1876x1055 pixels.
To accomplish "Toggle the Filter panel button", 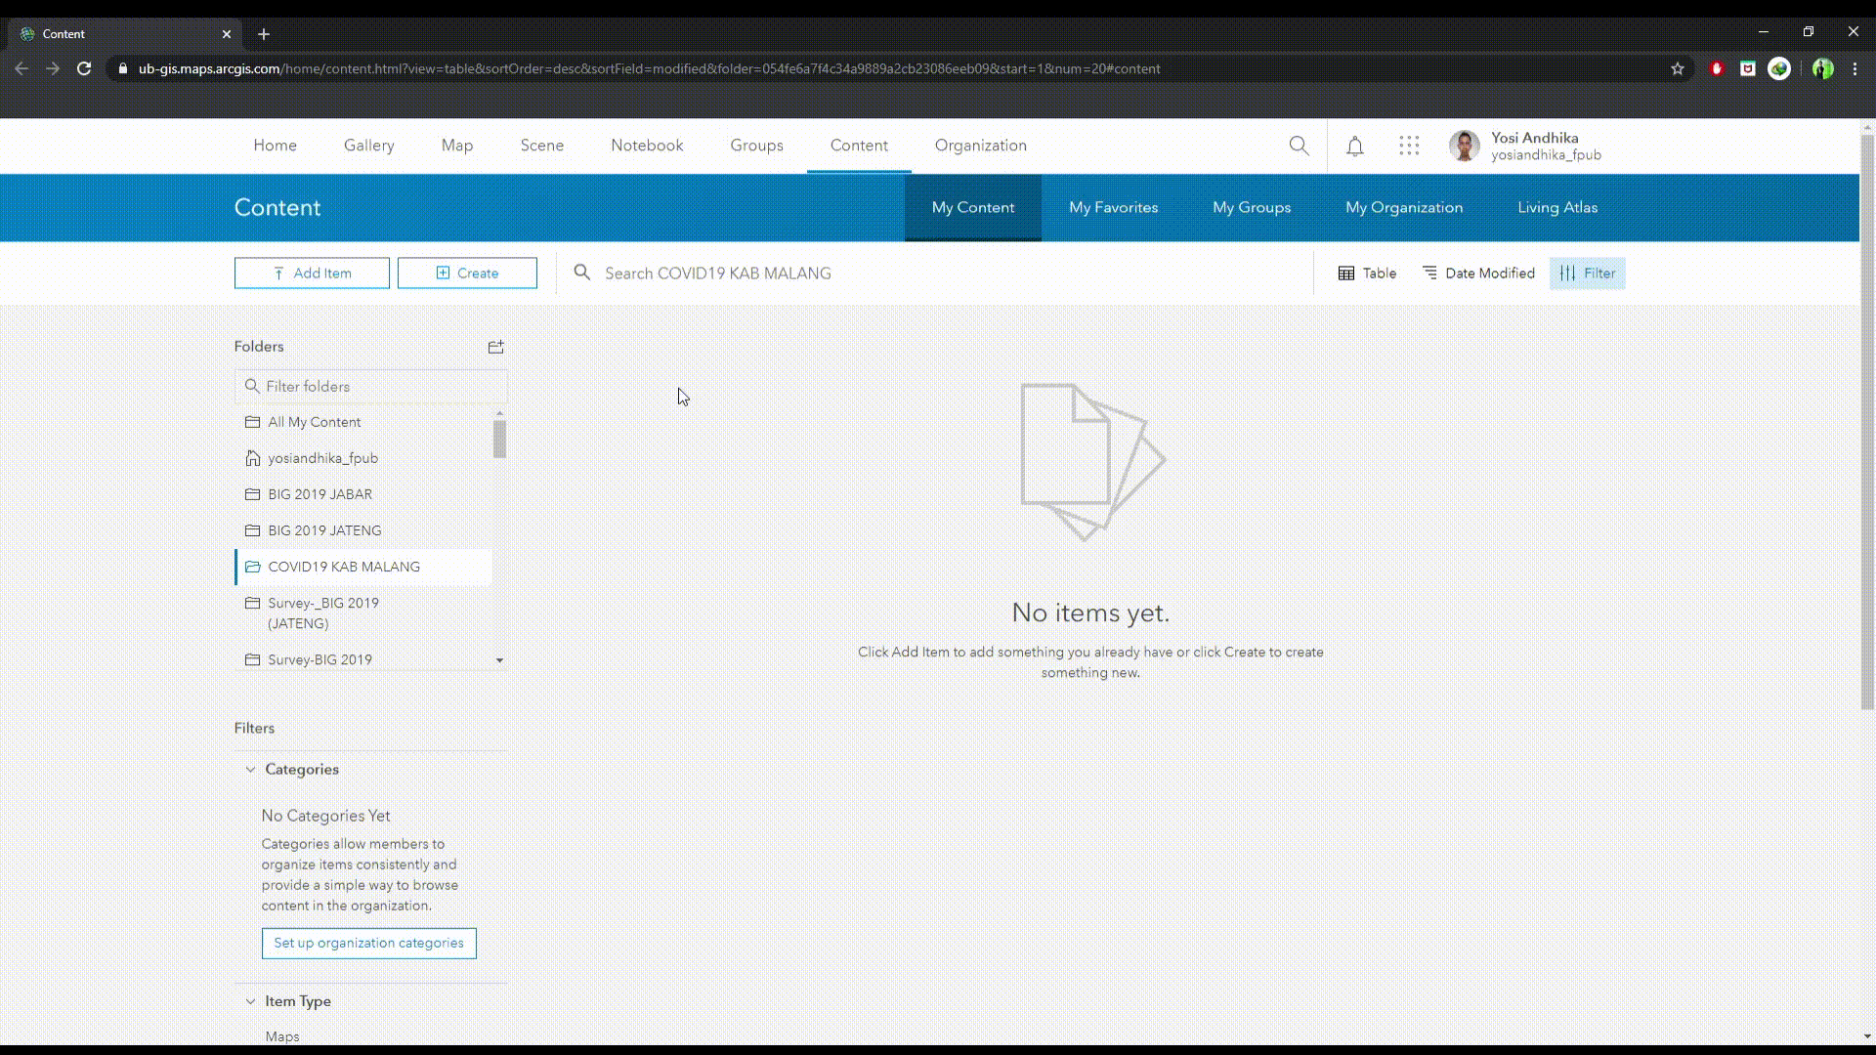I will click(1587, 274).
